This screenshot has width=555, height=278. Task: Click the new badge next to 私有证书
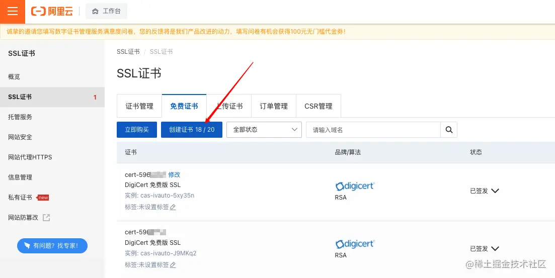(43, 198)
